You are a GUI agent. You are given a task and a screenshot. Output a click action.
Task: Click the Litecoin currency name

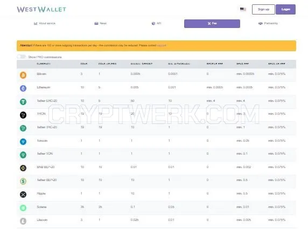tap(42, 220)
